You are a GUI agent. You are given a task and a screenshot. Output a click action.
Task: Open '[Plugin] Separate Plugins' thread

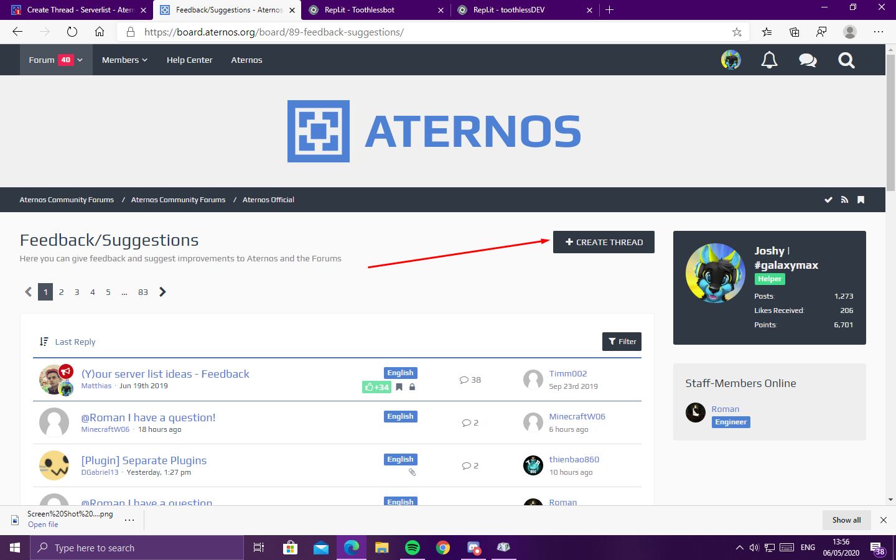coord(144,460)
